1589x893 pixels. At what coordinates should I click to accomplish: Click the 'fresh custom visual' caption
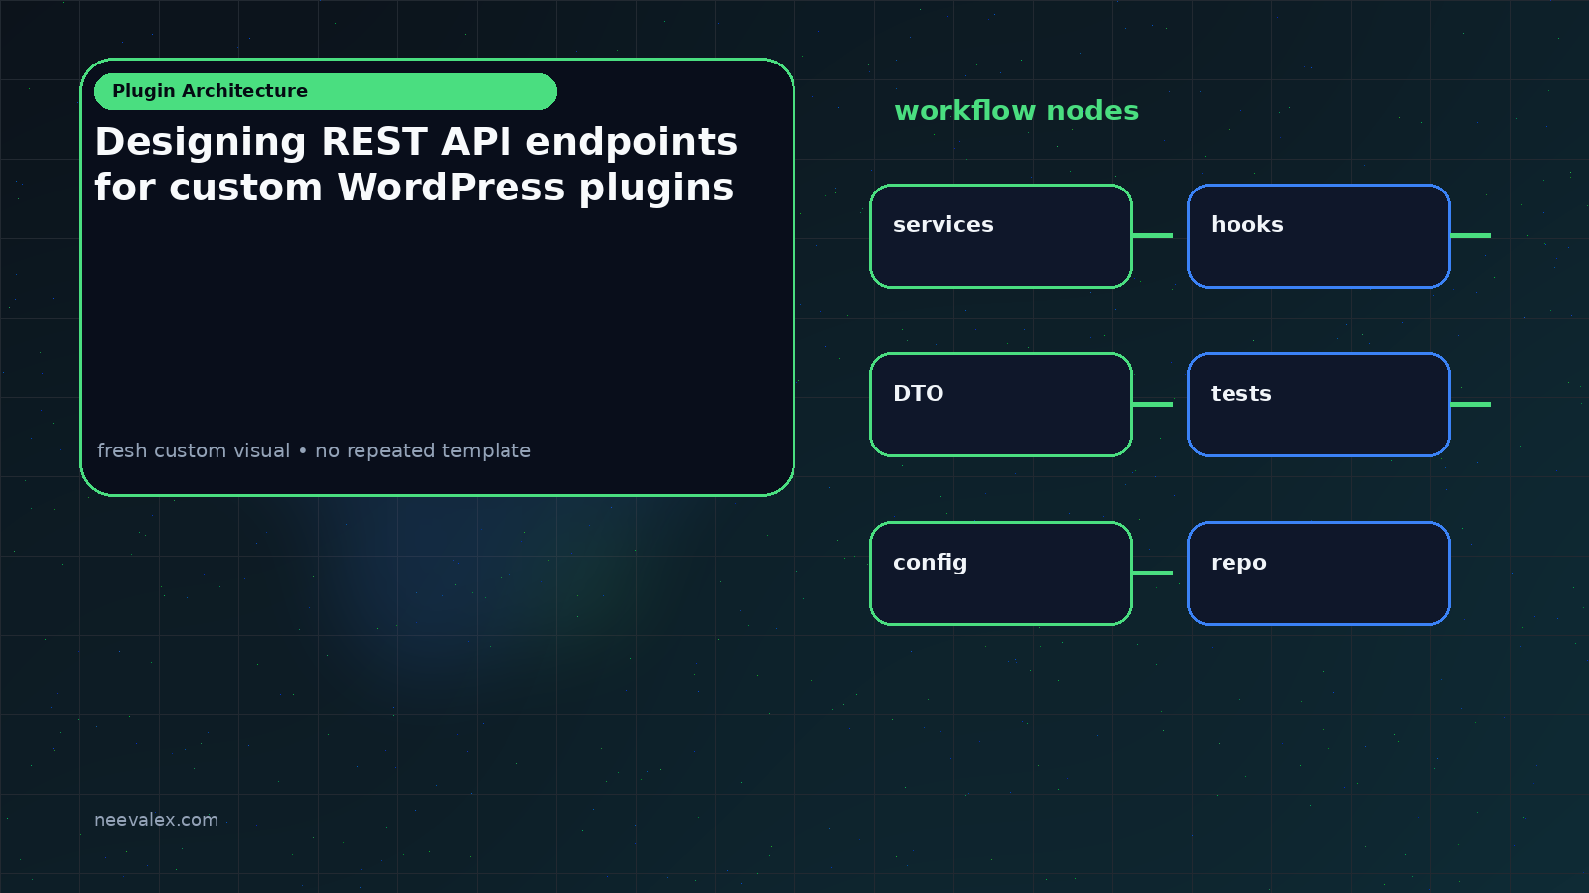(x=314, y=450)
